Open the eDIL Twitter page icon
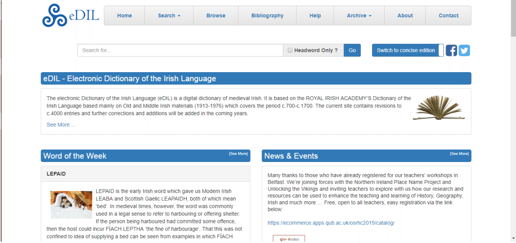The image size is (516, 243). coord(464,50)
